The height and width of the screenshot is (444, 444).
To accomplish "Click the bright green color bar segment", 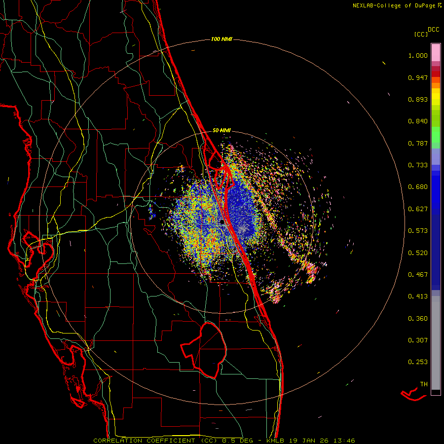I will [436, 135].
